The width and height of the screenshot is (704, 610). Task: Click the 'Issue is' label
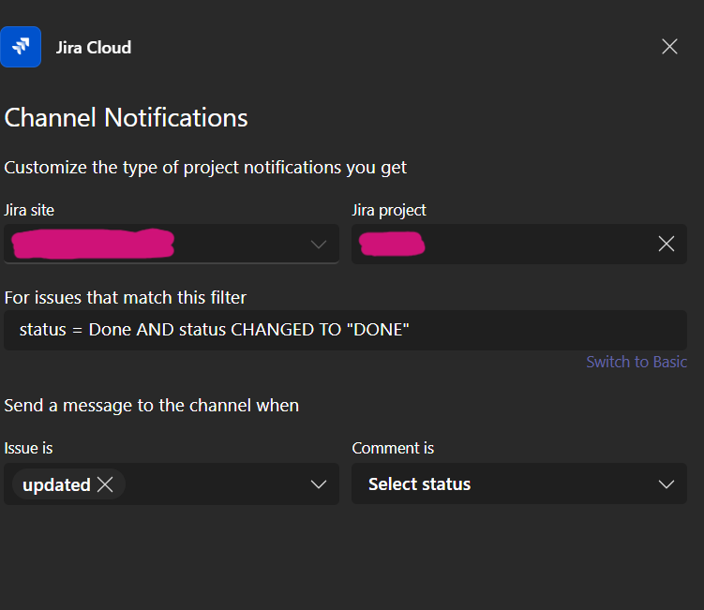point(28,448)
